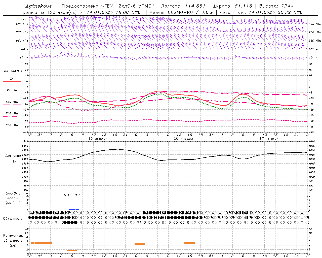Viewport: 322px width, 258px height.
Task: Click the orange convective bar before 0h 15 января
Action: coord(42,243)
